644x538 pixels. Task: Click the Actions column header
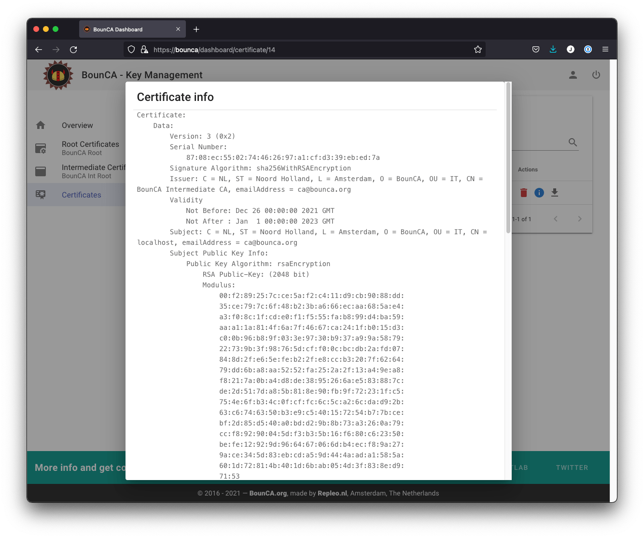click(528, 170)
